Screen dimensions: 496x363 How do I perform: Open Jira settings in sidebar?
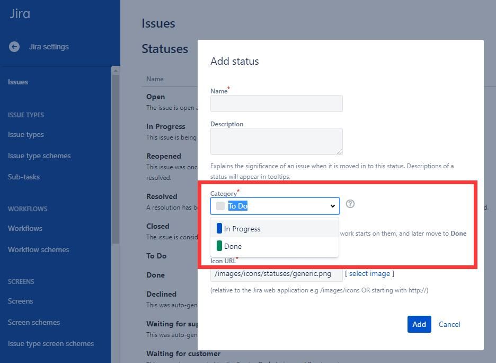[x=49, y=47]
